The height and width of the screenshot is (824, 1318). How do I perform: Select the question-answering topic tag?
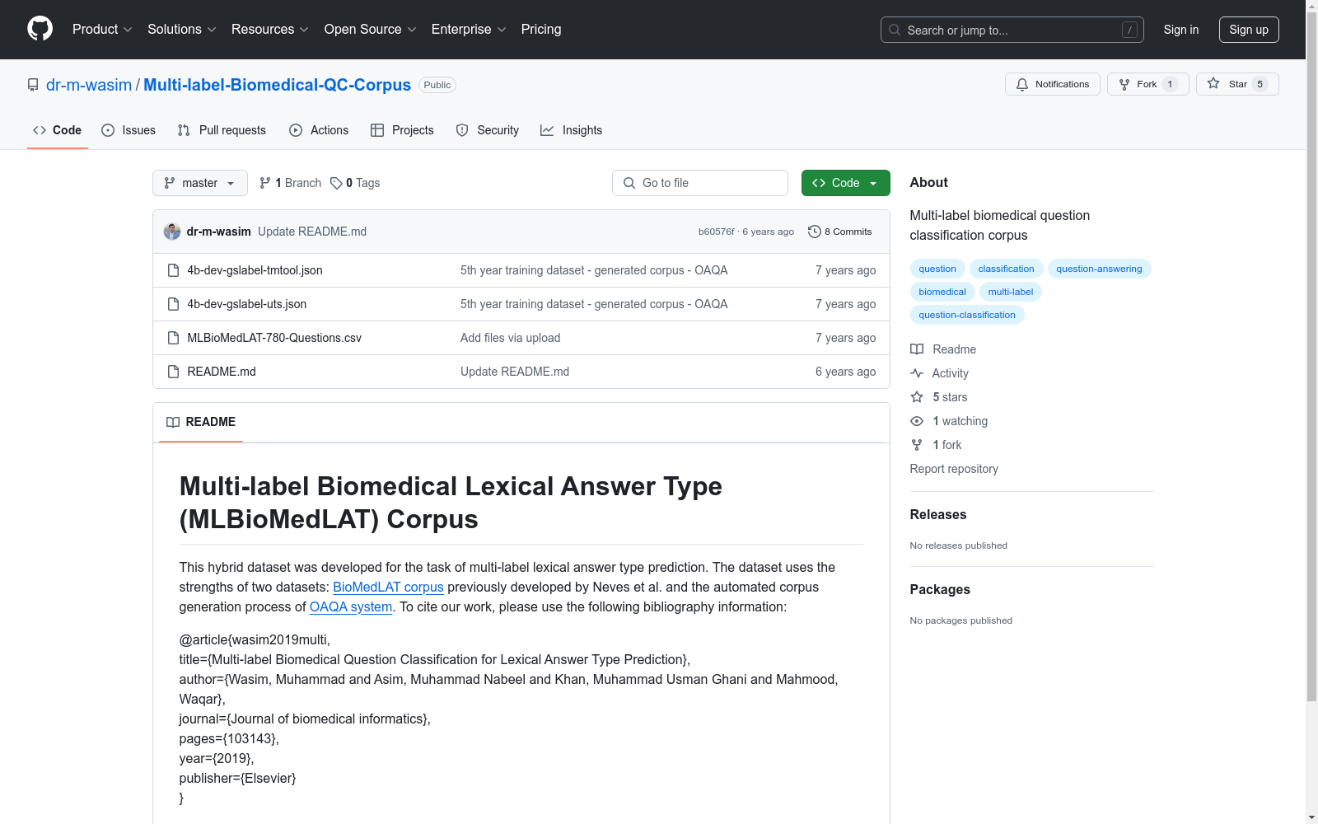click(1099, 269)
